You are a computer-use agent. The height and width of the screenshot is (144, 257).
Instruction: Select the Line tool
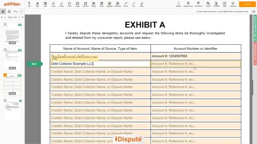click(134, 4)
